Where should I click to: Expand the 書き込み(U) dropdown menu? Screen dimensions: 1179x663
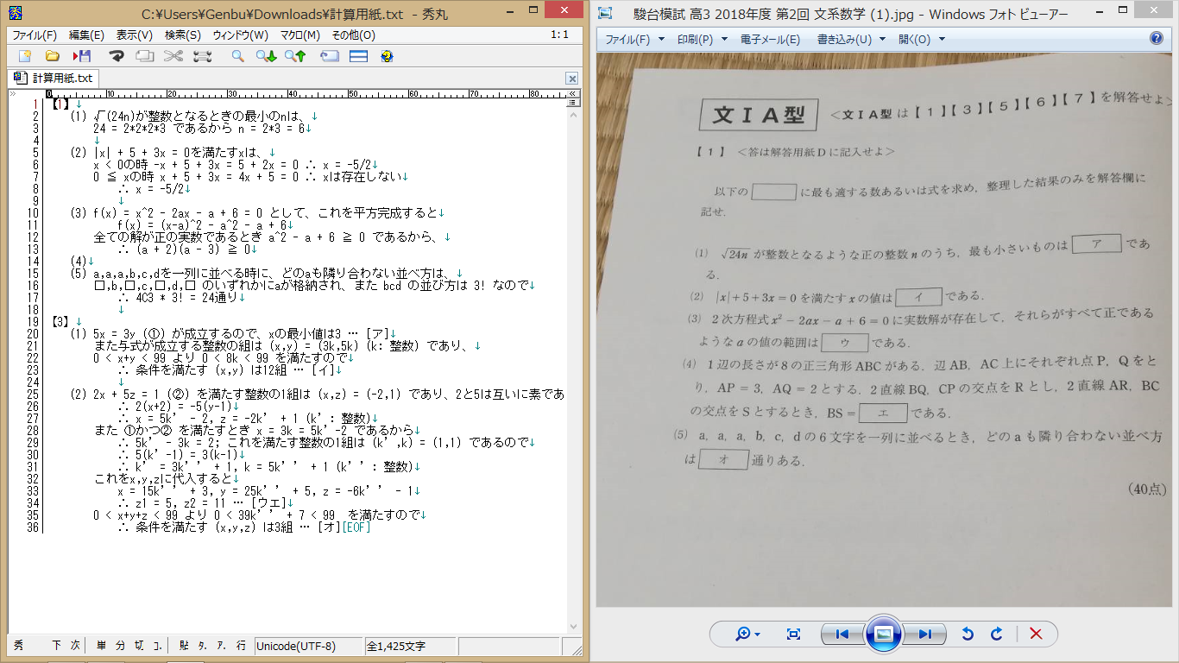click(x=849, y=40)
